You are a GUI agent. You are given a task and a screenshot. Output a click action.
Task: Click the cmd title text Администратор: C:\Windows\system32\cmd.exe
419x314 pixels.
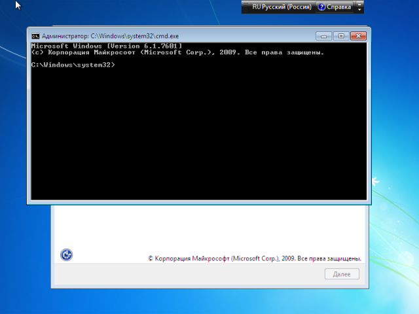click(x=110, y=36)
